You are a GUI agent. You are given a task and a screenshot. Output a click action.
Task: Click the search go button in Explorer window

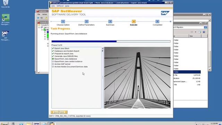[x=205, y=27]
